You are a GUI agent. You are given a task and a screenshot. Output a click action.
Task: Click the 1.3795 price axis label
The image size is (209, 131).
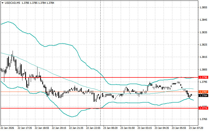(204, 82)
